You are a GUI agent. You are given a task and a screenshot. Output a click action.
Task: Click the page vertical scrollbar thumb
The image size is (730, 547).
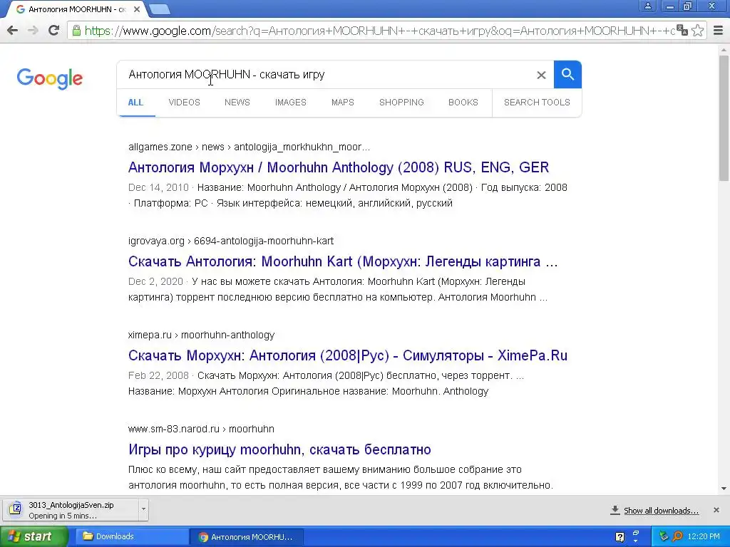click(x=724, y=118)
